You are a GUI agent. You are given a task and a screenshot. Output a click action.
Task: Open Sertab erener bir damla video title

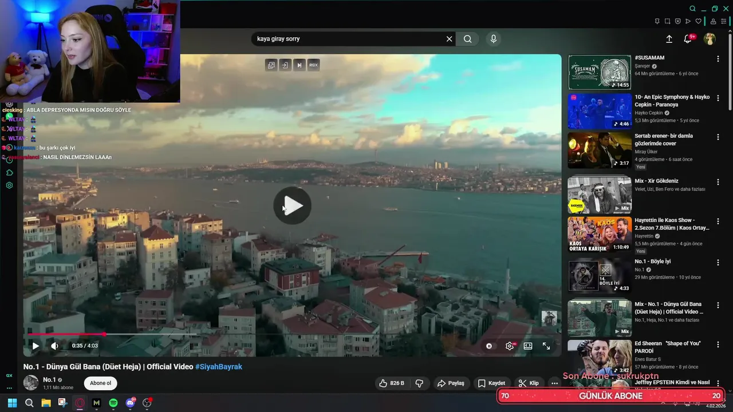[664, 140]
